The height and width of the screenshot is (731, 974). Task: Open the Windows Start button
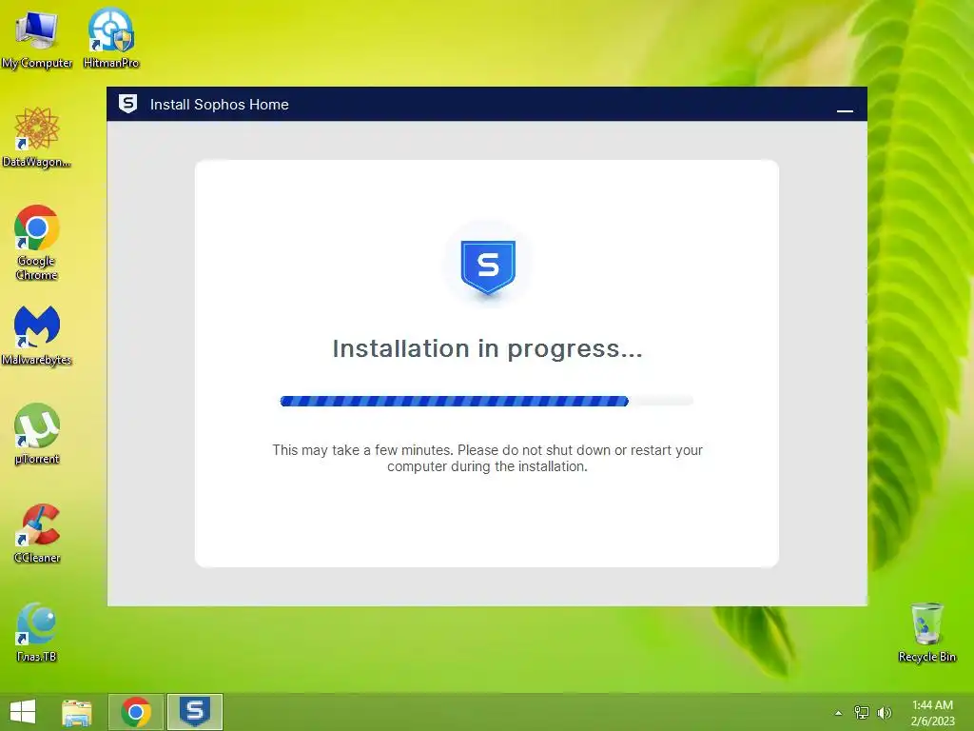click(x=23, y=712)
